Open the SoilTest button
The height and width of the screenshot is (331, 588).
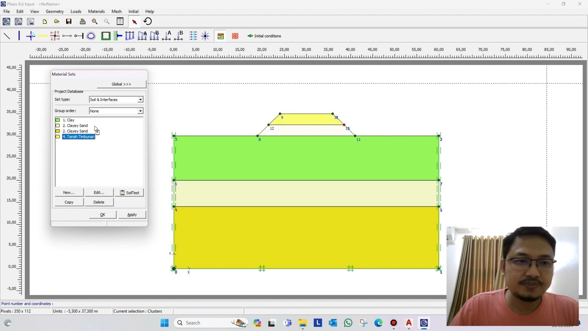(x=130, y=193)
